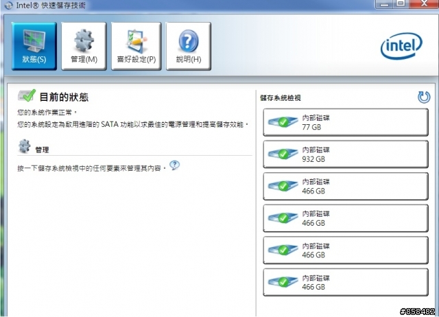Minimize the Intel 快速儲存技術 window
The image size is (439, 317).
tap(385, 4)
